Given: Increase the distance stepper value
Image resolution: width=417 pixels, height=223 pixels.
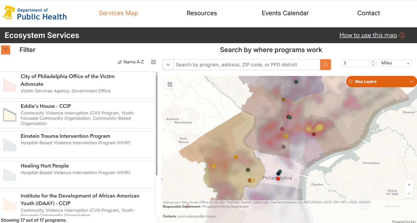Looking at the screenshot, I should [x=373, y=62].
